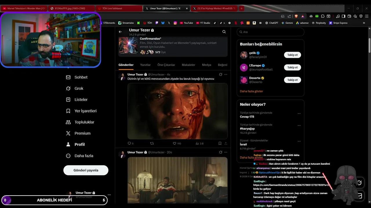Click the Ara search field

click(270, 32)
